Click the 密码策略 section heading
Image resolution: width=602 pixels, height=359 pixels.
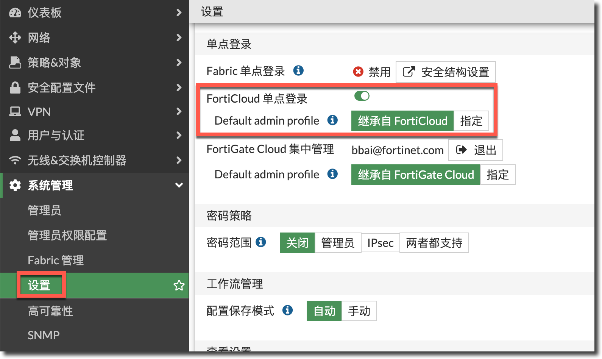pos(229,215)
